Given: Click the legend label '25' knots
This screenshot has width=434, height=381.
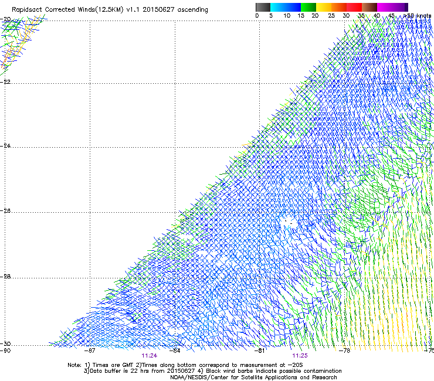Looking at the screenshot, I should click(x=331, y=16).
